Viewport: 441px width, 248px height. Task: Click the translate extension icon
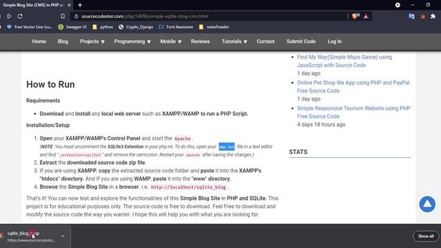(x=411, y=17)
